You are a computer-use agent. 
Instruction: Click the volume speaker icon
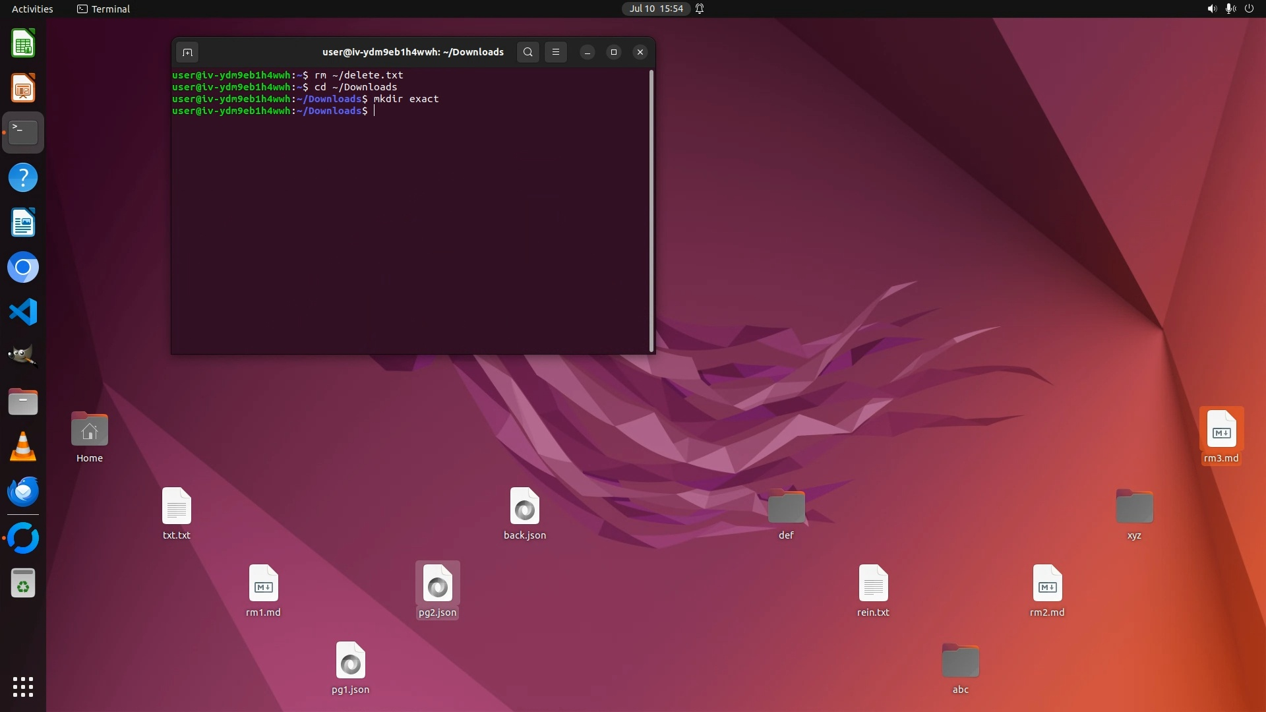(1211, 9)
